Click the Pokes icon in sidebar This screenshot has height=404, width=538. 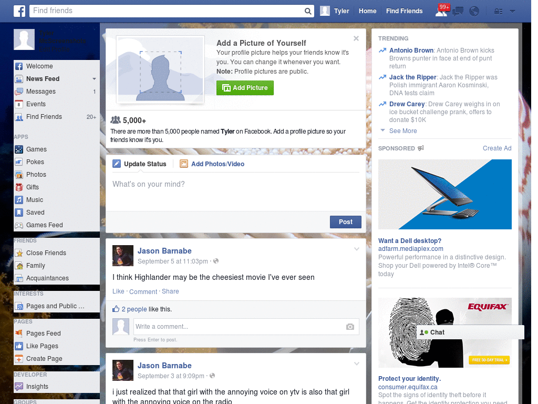tap(19, 162)
